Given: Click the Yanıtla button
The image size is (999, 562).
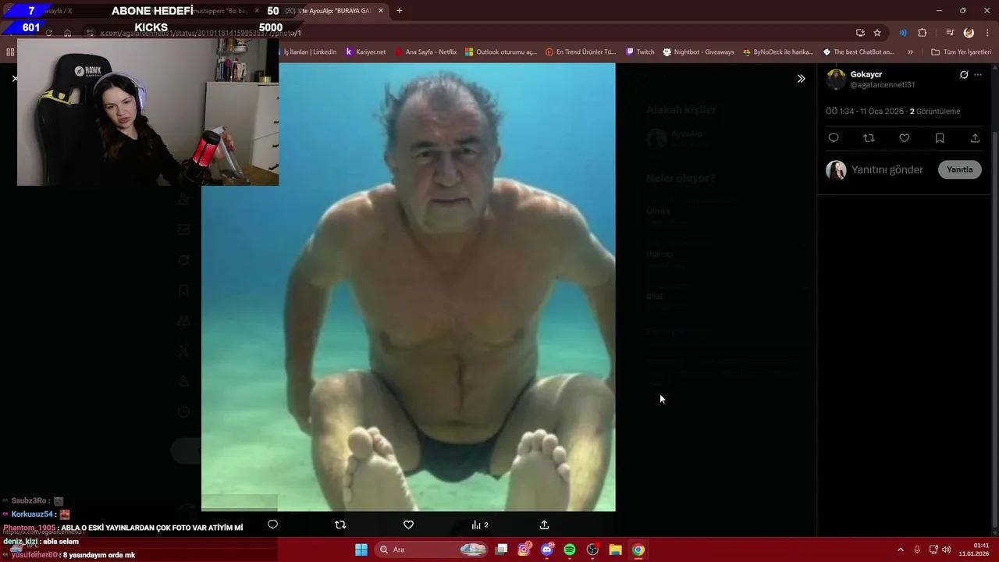Looking at the screenshot, I should [959, 169].
